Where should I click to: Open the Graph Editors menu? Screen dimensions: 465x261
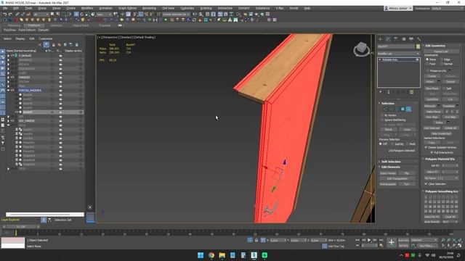click(127, 8)
